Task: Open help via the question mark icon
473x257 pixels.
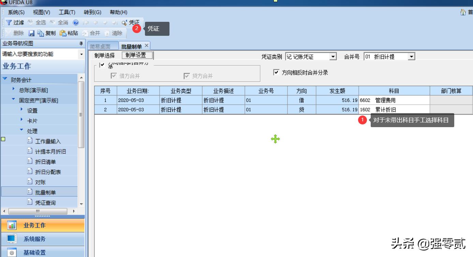Action: click(76, 22)
